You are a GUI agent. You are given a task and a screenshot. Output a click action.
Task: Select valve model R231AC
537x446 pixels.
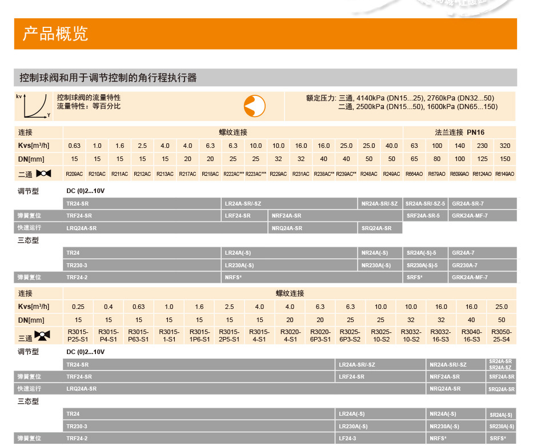point(300,174)
